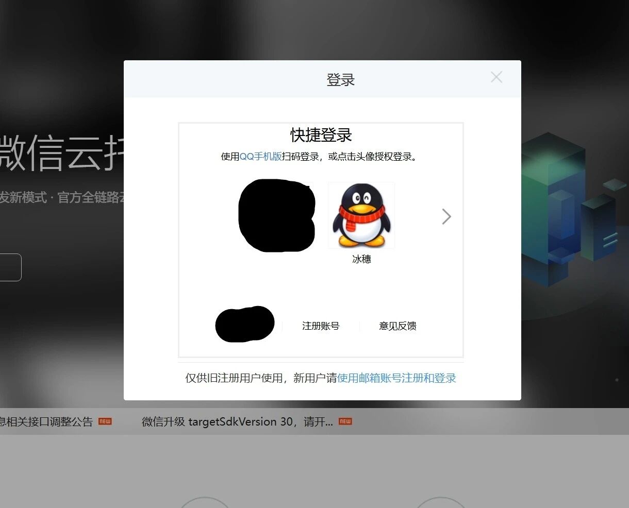629x508 pixels.
Task: Click the 冰穗 account name label
Action: 361,259
